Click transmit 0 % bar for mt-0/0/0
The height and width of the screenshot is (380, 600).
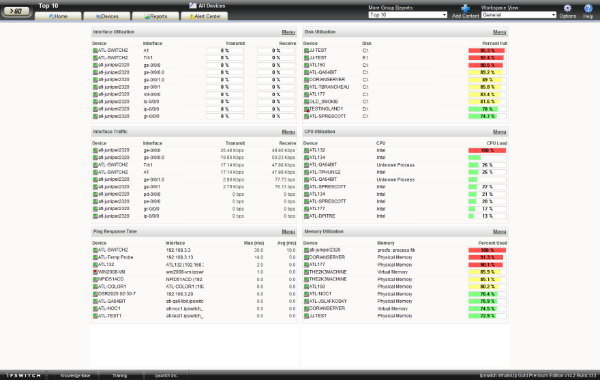tap(224, 95)
